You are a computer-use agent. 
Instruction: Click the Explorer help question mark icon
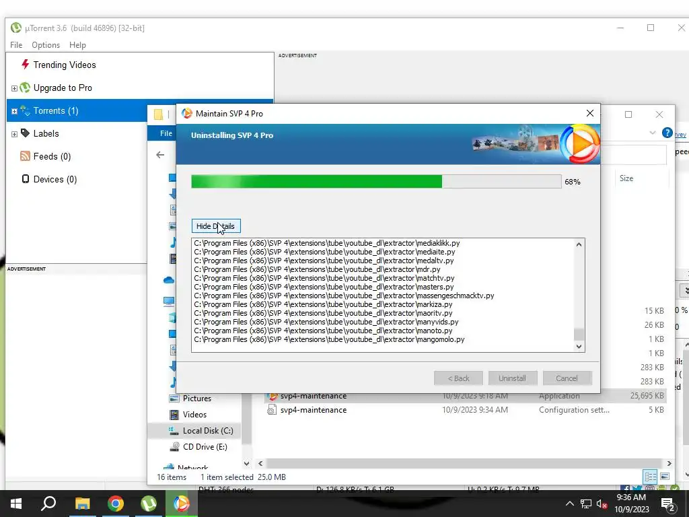(x=667, y=133)
